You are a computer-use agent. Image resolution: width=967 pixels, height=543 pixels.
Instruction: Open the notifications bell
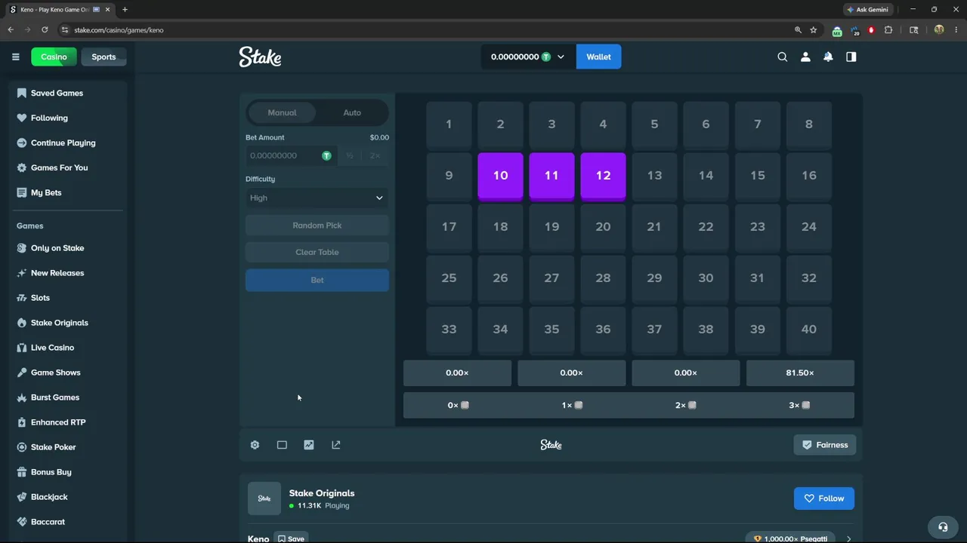pos(828,57)
